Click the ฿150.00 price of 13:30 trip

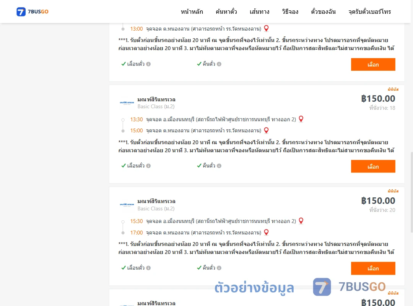tap(378, 99)
